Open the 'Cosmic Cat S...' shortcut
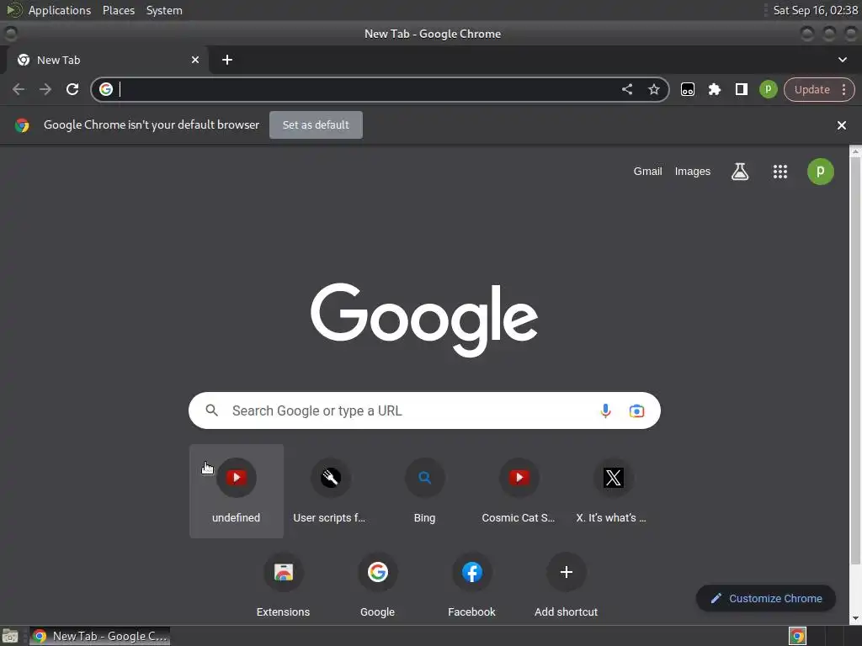The width and height of the screenshot is (862, 646). pyautogui.click(x=519, y=491)
